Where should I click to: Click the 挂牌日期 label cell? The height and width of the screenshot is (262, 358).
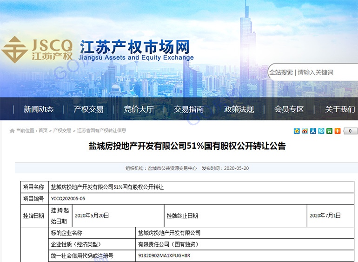(34, 216)
